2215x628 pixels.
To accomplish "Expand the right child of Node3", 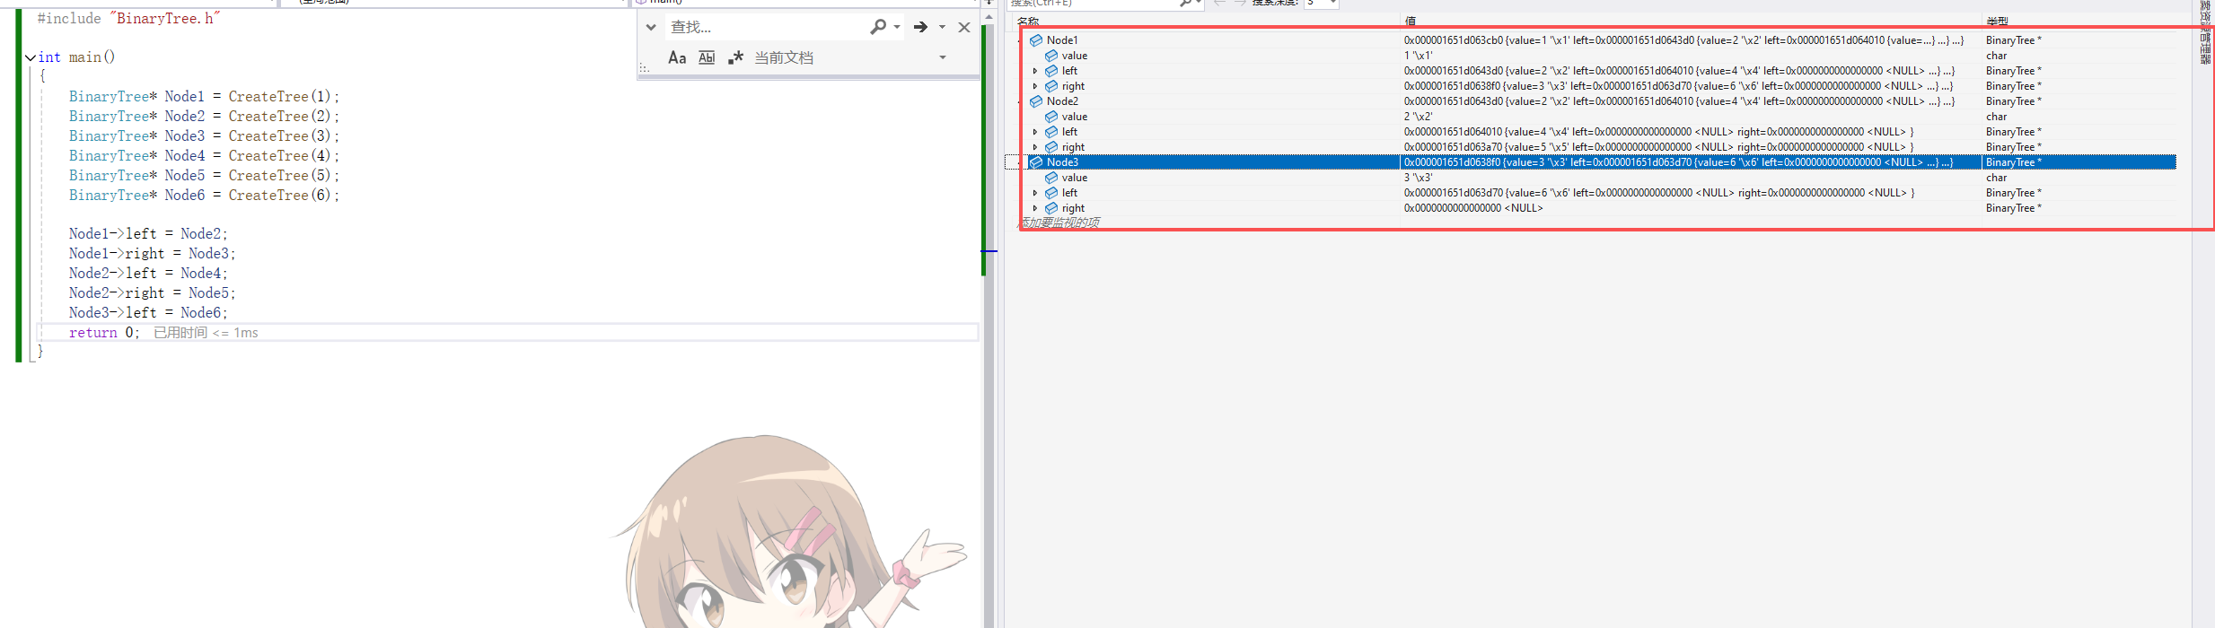I will click(x=1035, y=208).
